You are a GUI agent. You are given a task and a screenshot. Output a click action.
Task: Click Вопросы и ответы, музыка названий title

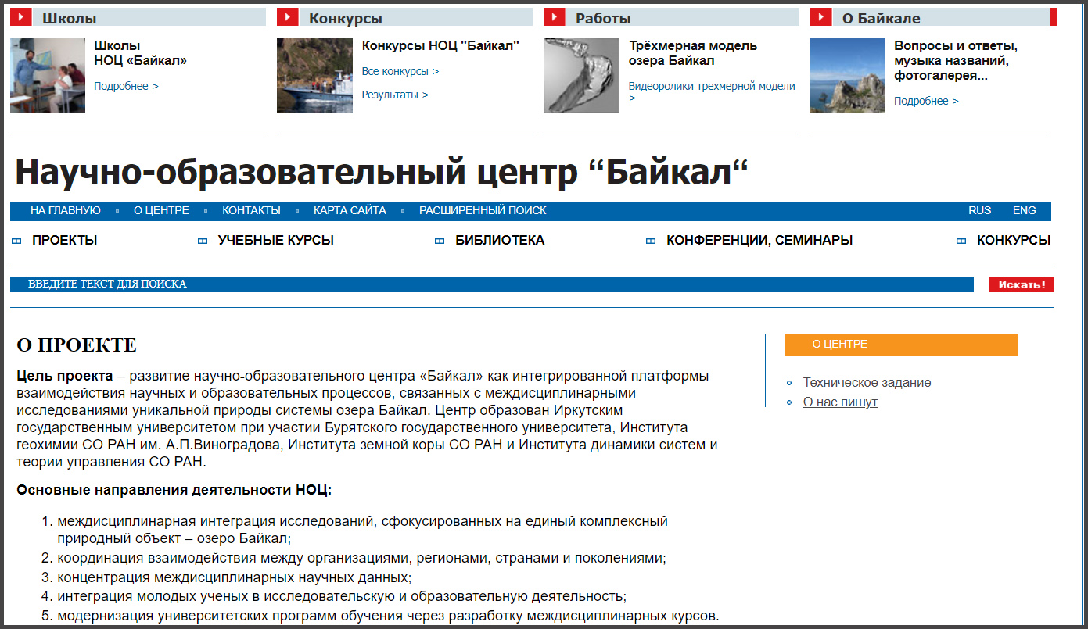point(956,60)
